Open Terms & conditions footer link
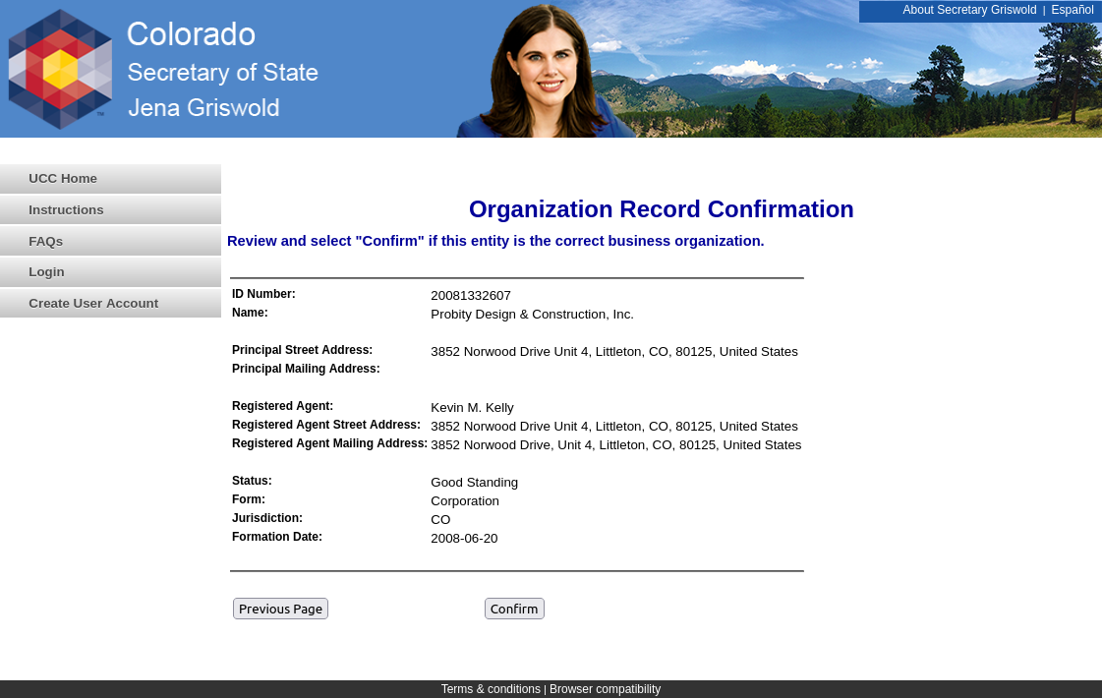Image resolution: width=1102 pixels, height=698 pixels. (x=491, y=689)
